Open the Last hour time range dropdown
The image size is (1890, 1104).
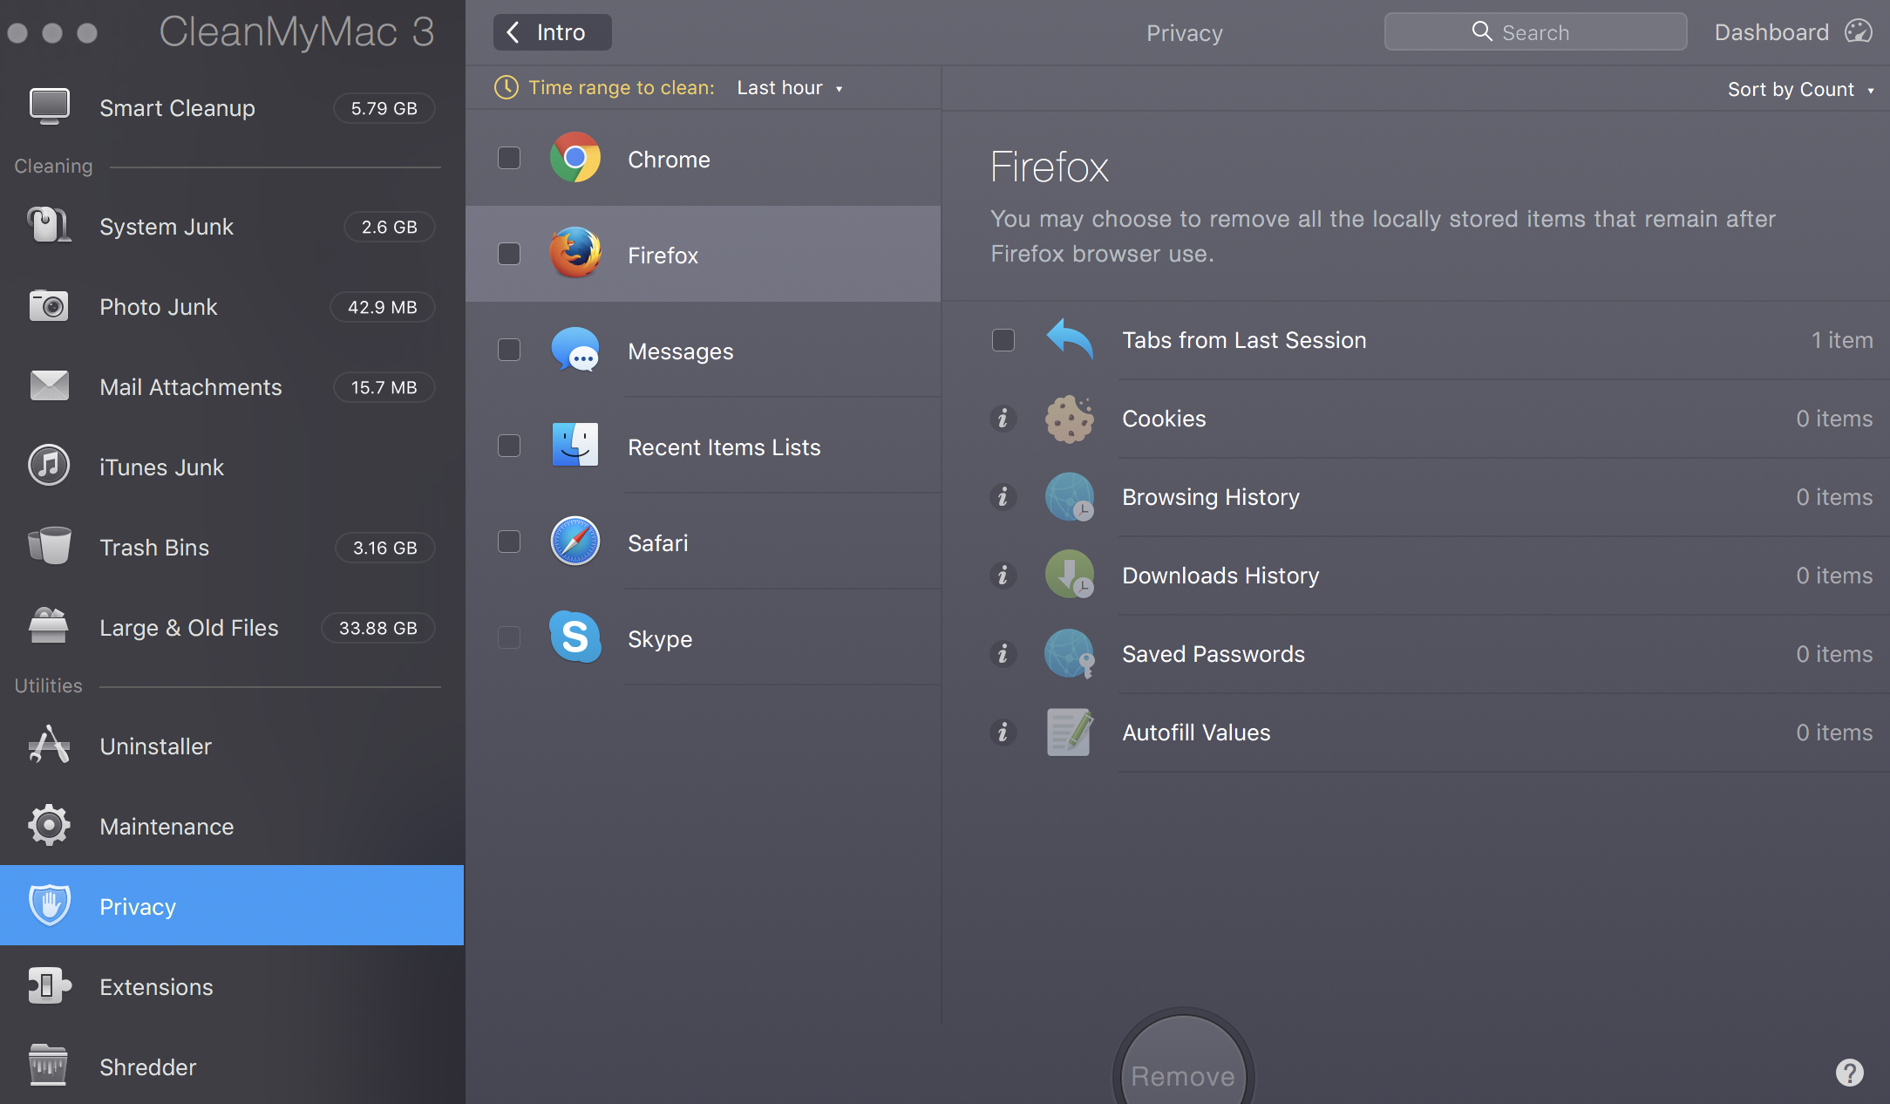coord(790,88)
